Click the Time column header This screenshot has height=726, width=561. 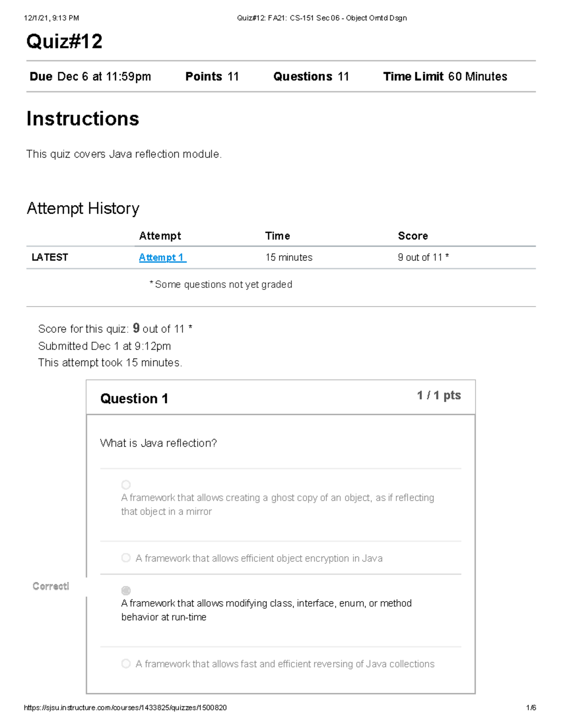click(278, 236)
